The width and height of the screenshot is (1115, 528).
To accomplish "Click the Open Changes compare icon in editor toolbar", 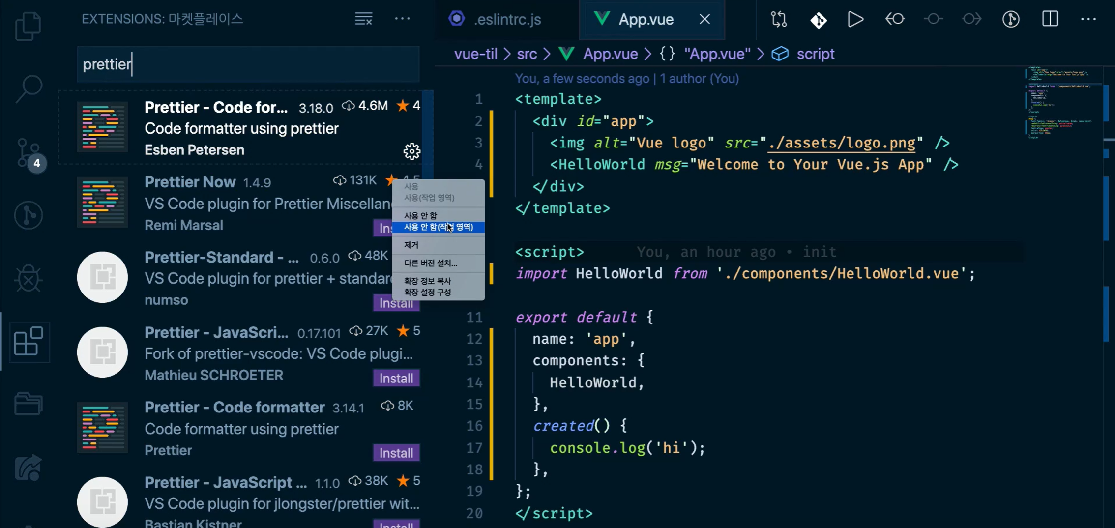I will tap(779, 19).
